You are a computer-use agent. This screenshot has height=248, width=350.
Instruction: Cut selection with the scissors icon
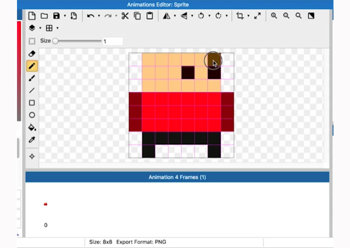125,16
